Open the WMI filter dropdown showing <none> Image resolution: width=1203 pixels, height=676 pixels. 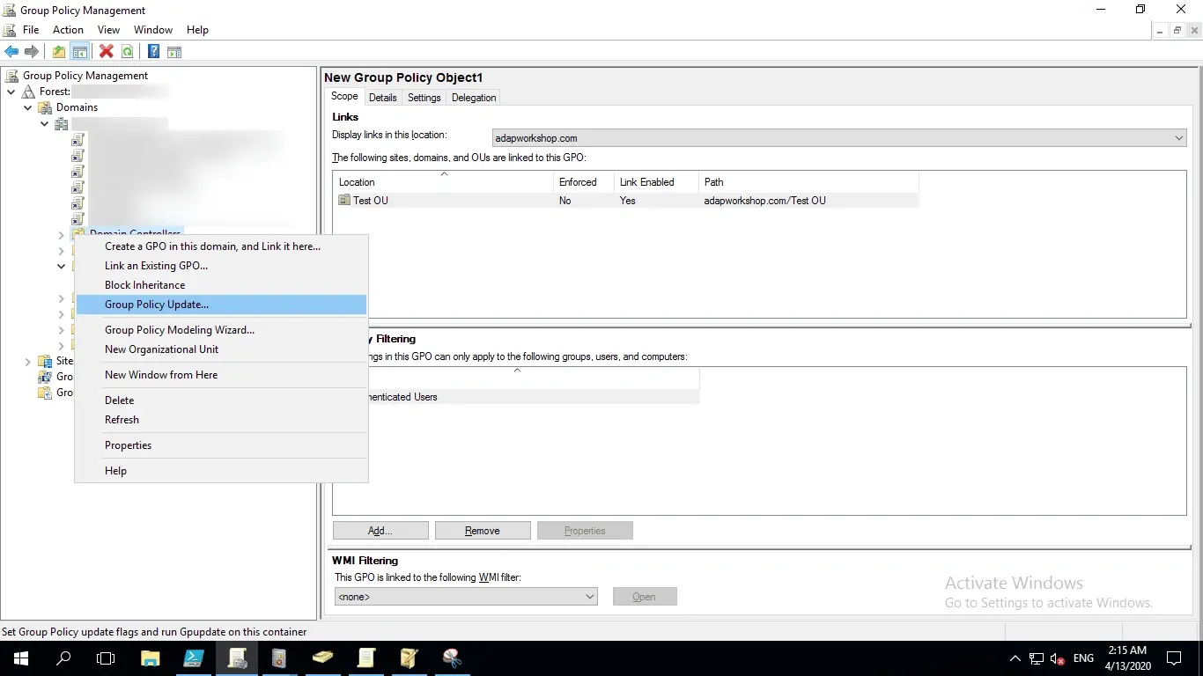466,597
